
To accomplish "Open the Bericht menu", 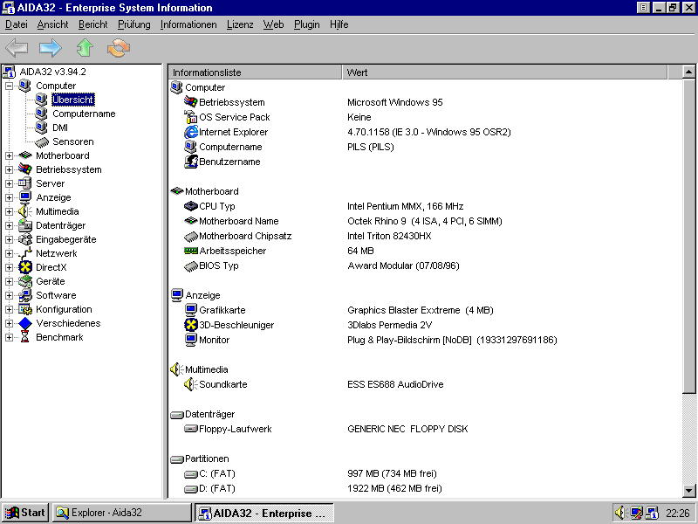I will point(93,24).
